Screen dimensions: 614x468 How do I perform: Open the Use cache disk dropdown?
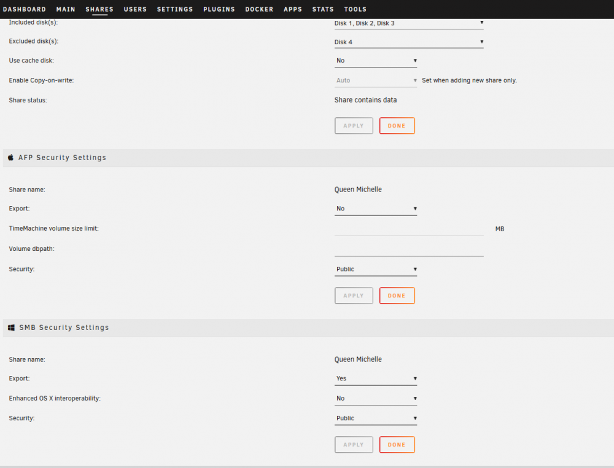point(376,61)
